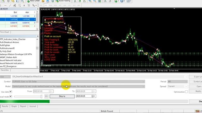The width and height of the screenshot is (202, 113).
Task: Click the Skip to button
Action: (x=62, y=96)
